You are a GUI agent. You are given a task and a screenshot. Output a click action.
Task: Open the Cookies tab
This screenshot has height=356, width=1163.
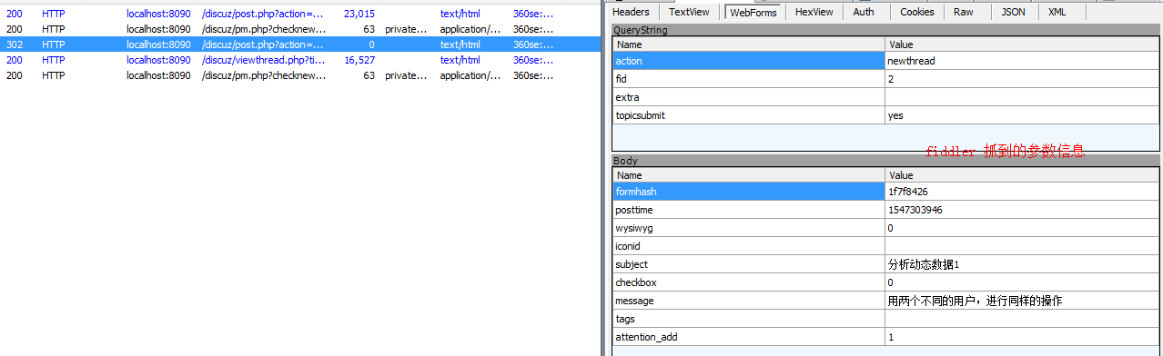tap(916, 12)
